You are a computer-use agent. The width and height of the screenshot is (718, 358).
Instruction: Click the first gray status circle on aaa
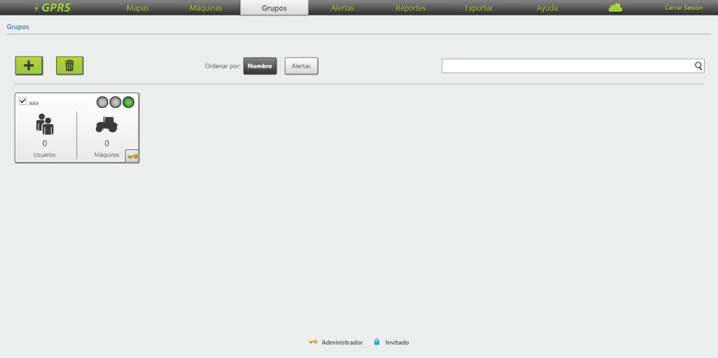pos(102,102)
